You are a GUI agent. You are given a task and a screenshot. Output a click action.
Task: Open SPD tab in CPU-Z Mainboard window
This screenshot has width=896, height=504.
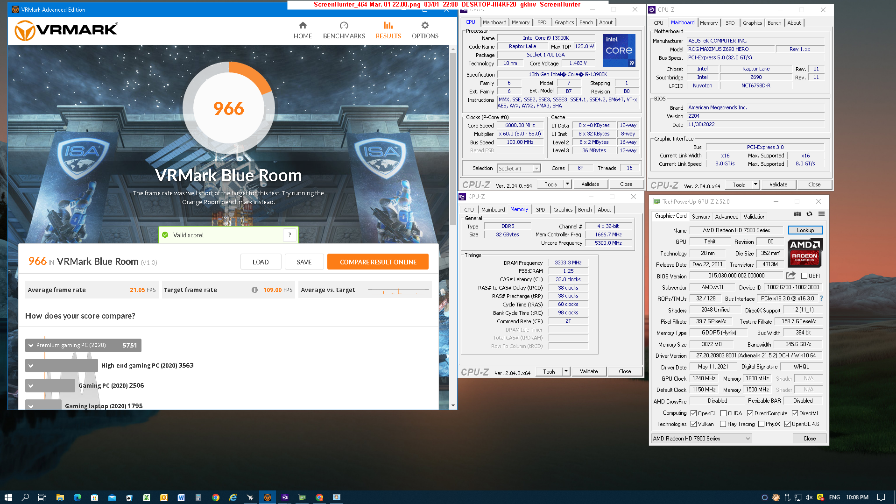point(730,23)
